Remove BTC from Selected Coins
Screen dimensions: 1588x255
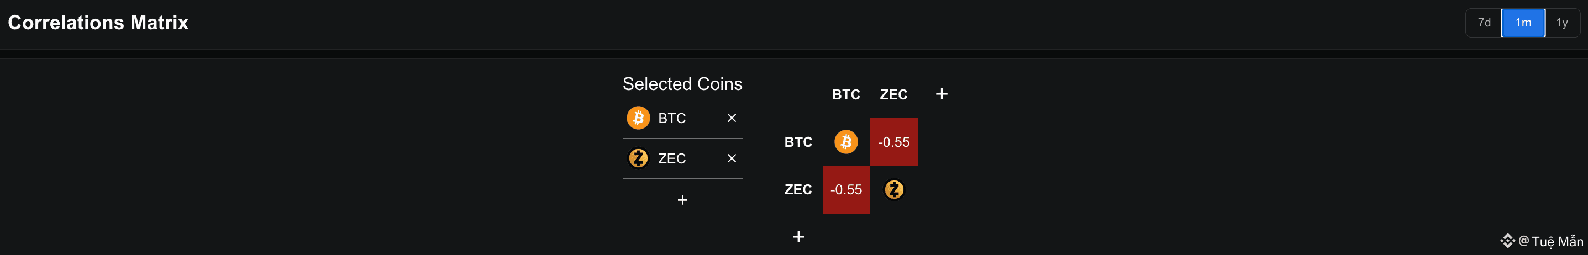732,118
